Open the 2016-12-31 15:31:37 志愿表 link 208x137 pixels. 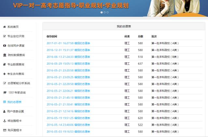click(x=68, y=50)
